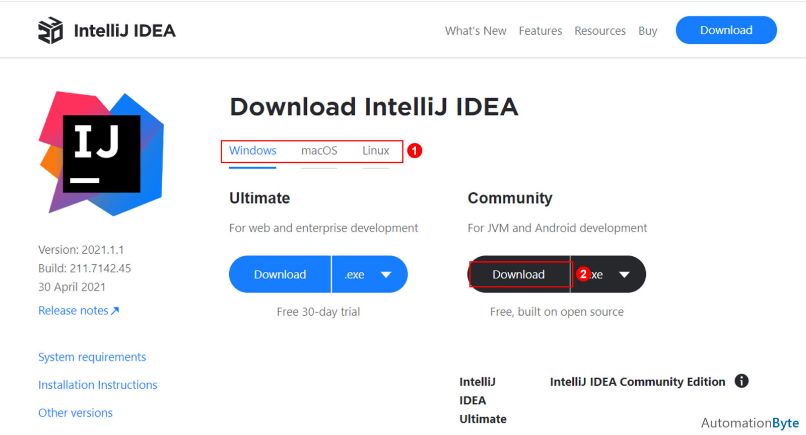Open the What's New menu item

pyautogui.click(x=476, y=31)
